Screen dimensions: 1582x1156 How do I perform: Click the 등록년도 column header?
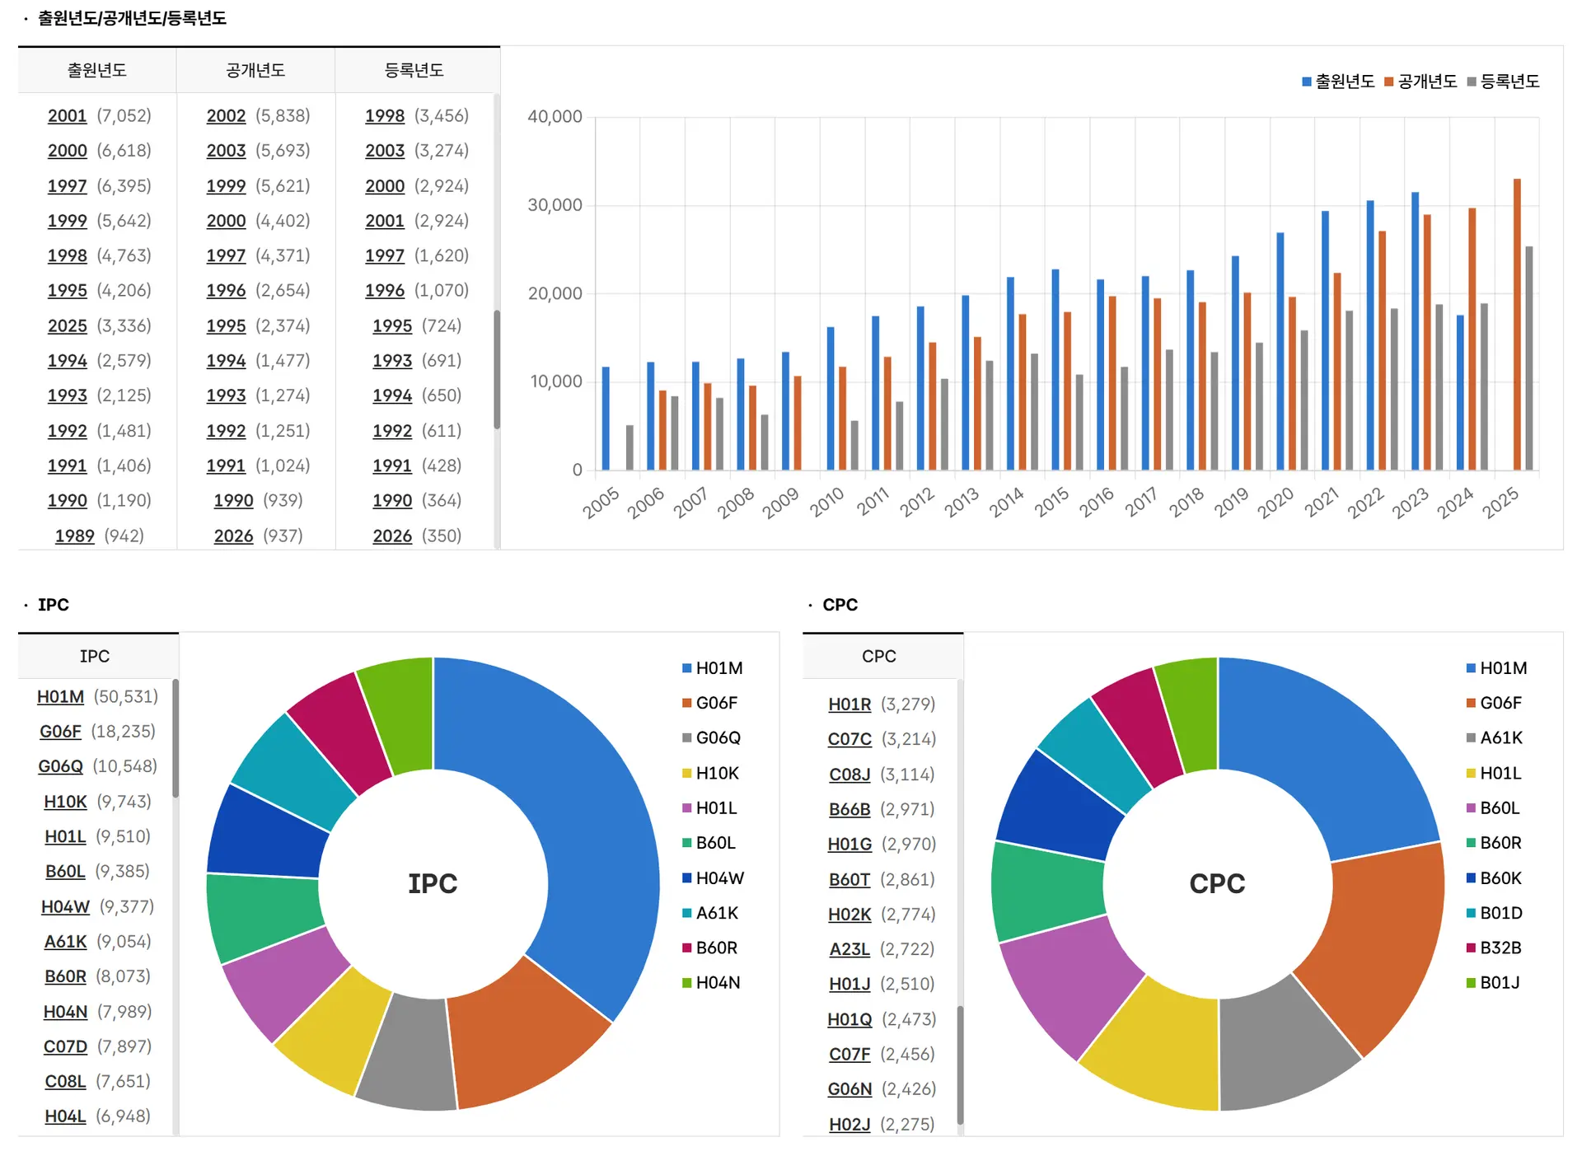[x=414, y=71]
